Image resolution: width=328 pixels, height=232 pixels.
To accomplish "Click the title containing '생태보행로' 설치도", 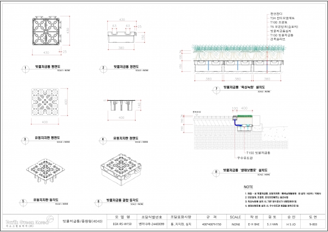I will point(245,170).
